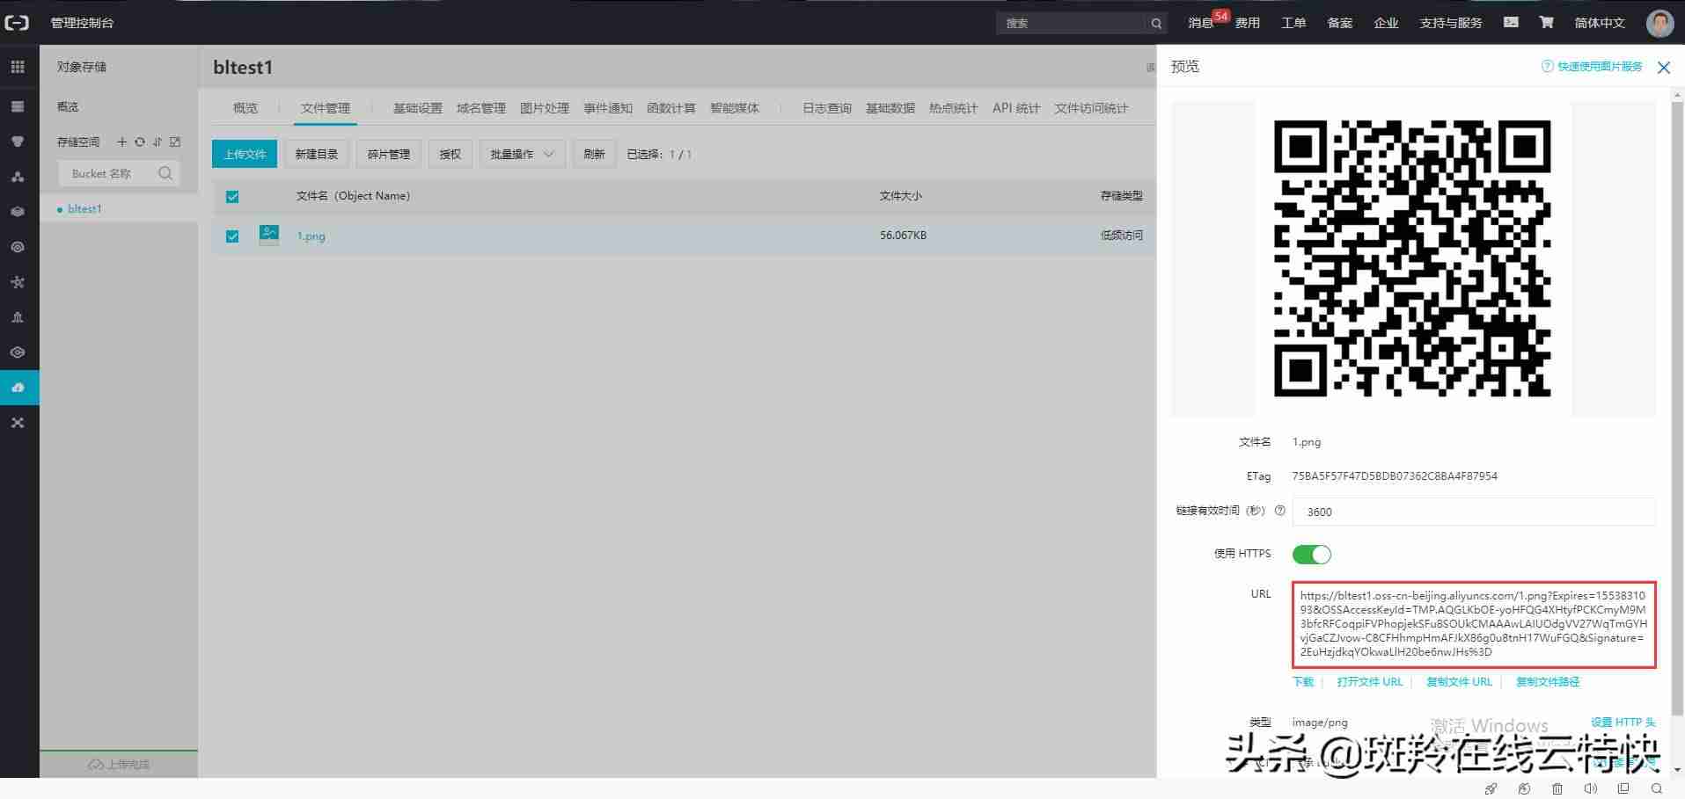Screen dimensions: 1685x799
Task: Refresh the bucket list icon
Action: pyautogui.click(x=139, y=142)
